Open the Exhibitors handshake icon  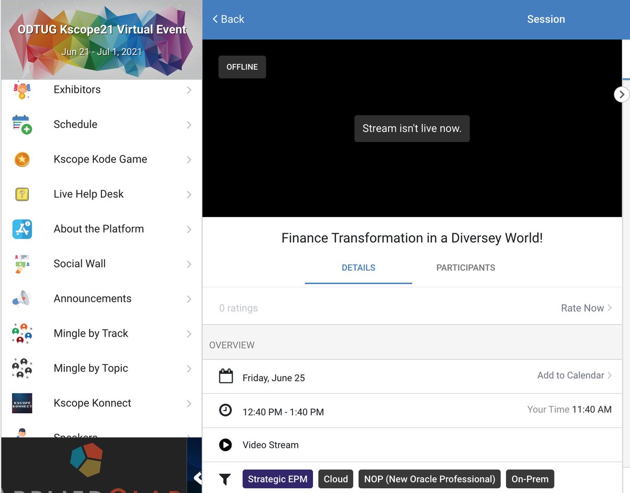[x=22, y=90]
